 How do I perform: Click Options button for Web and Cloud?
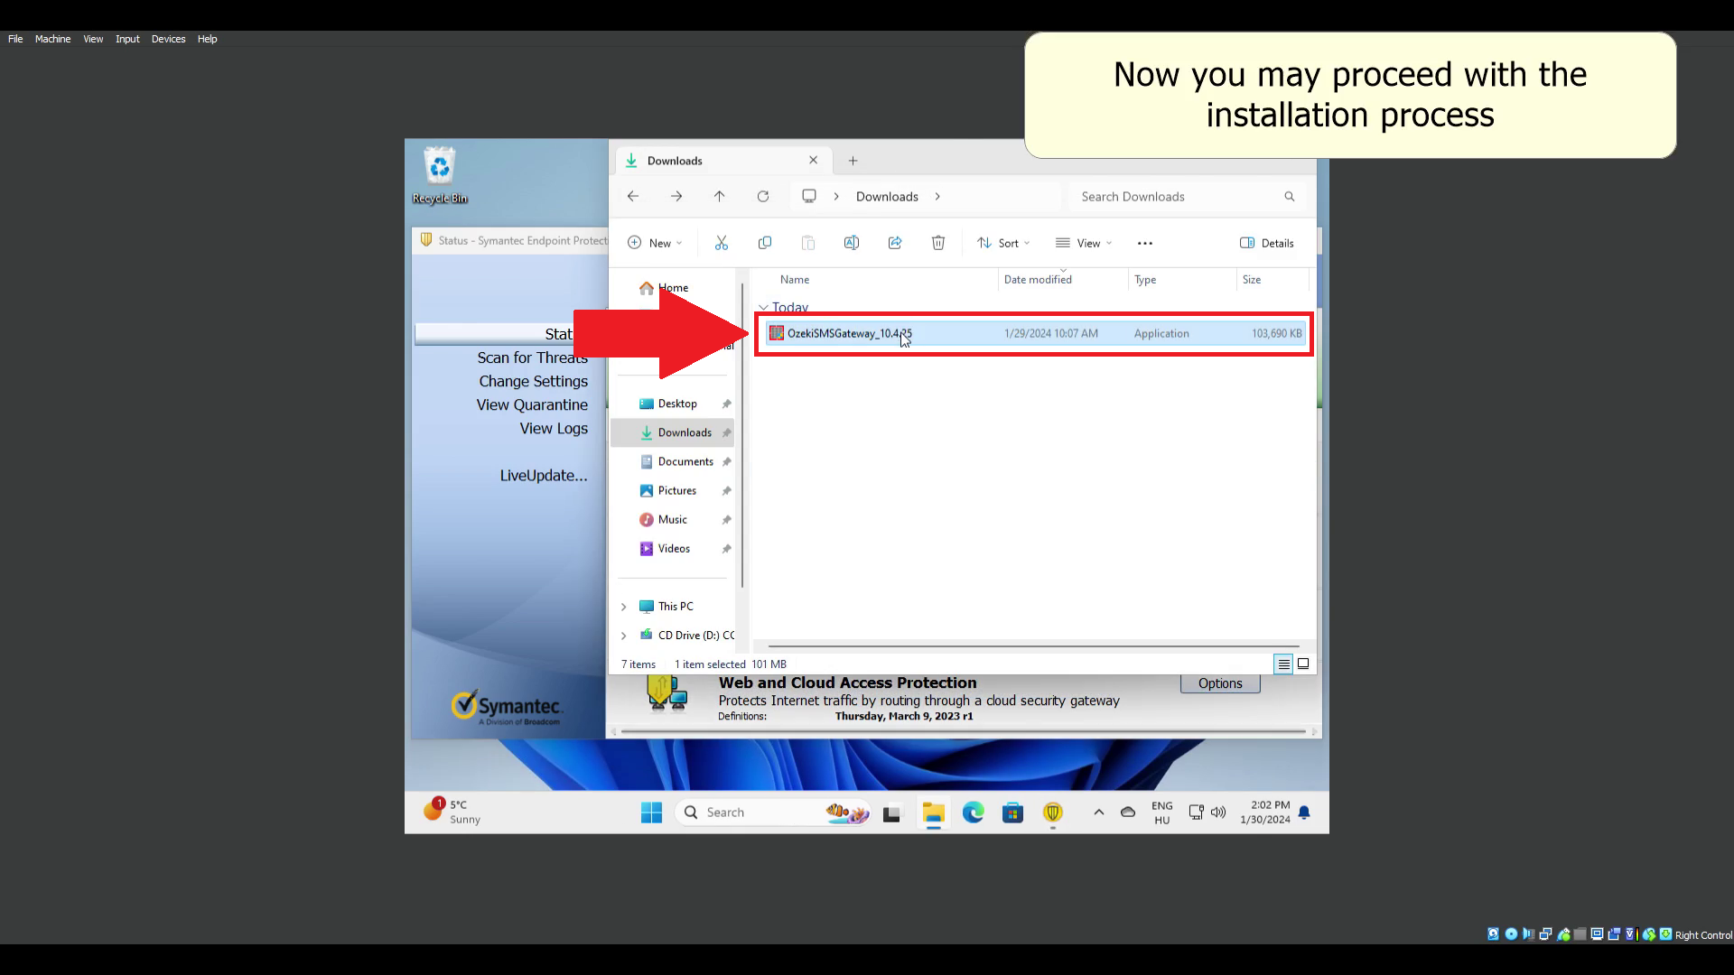click(1219, 682)
